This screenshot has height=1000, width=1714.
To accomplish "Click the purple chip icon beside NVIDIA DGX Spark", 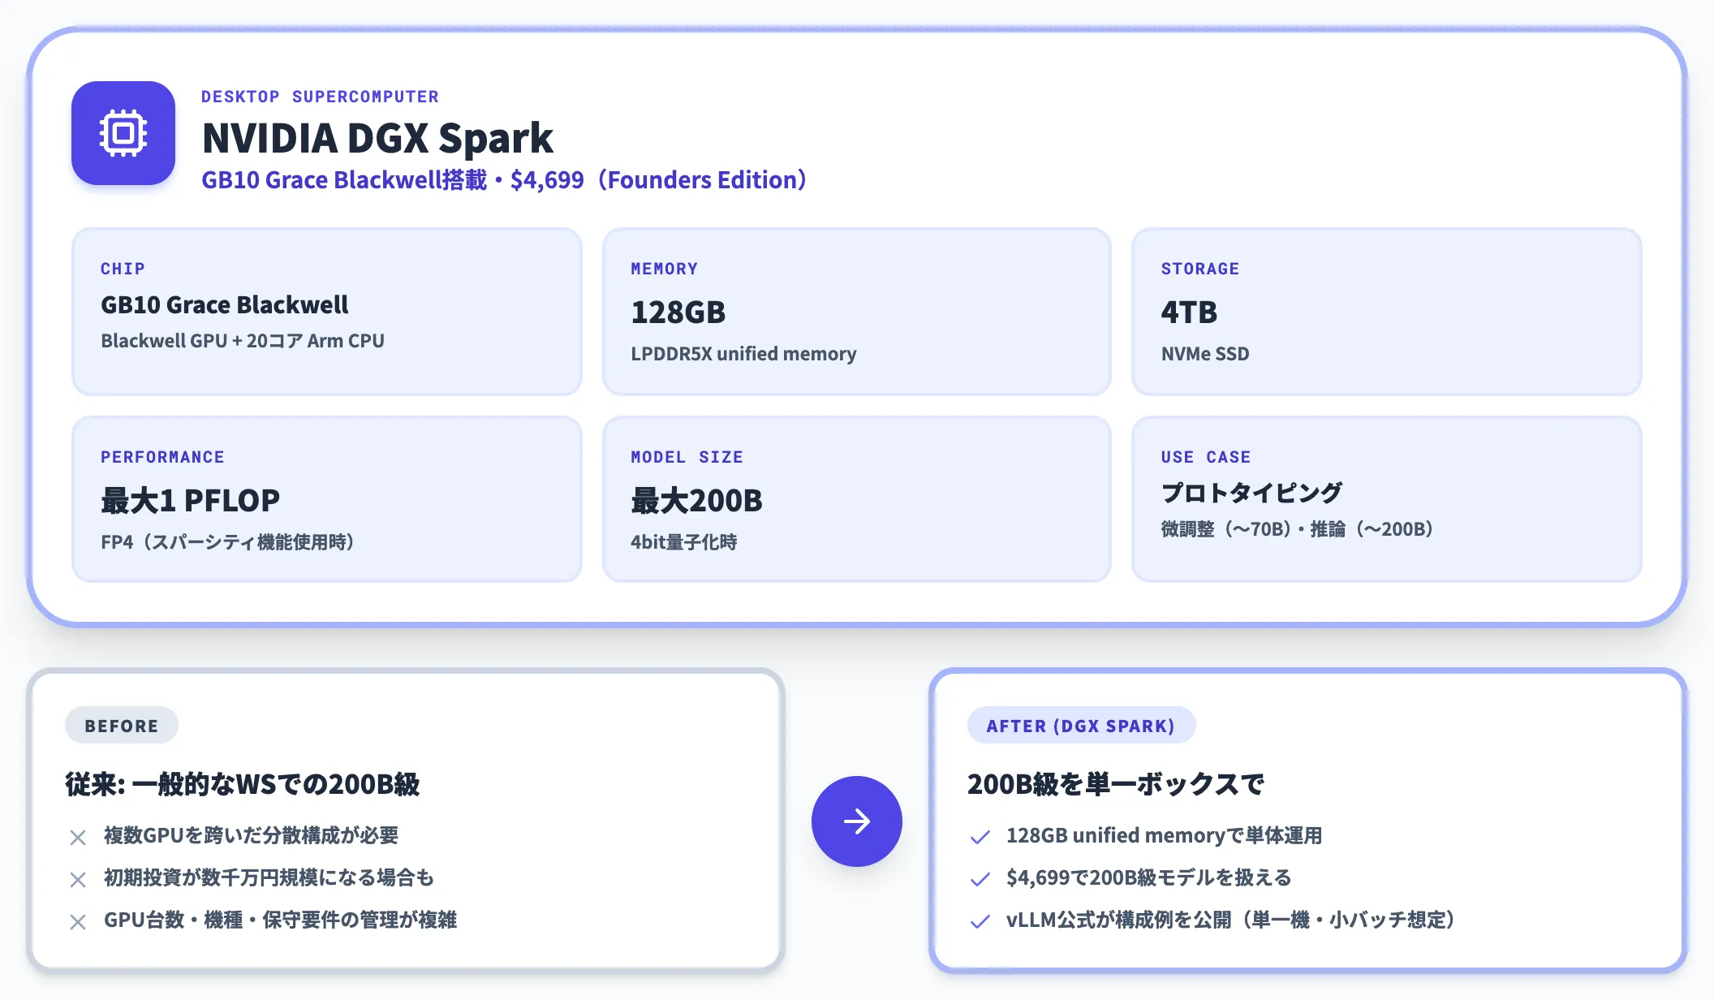I will pos(123,133).
